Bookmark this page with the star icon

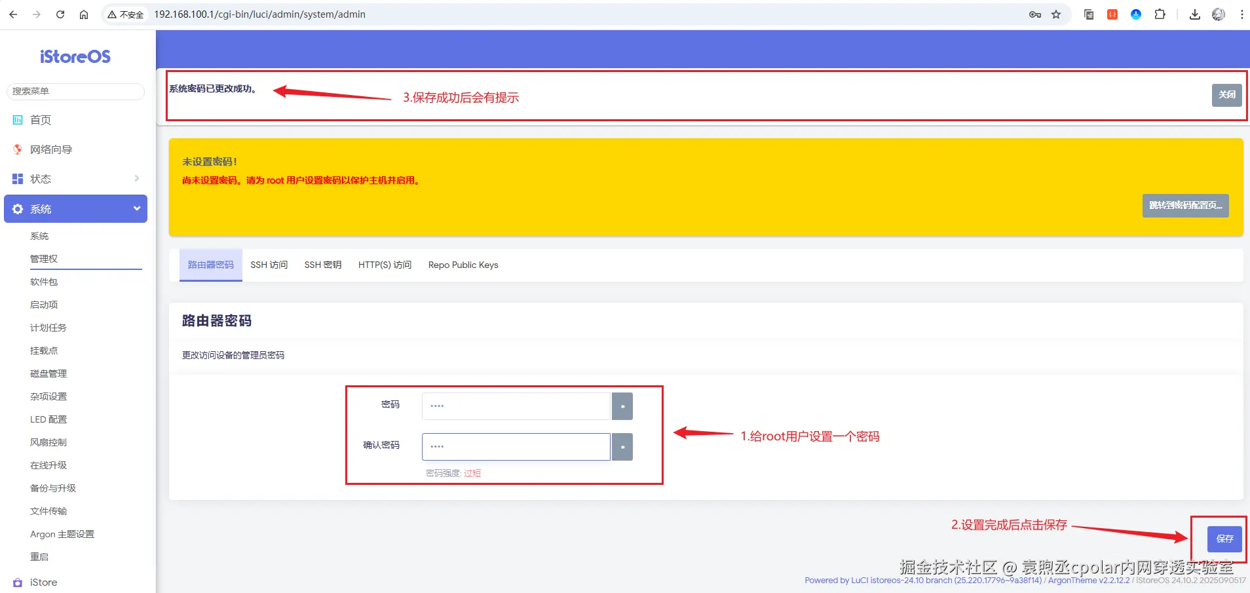click(x=1056, y=14)
